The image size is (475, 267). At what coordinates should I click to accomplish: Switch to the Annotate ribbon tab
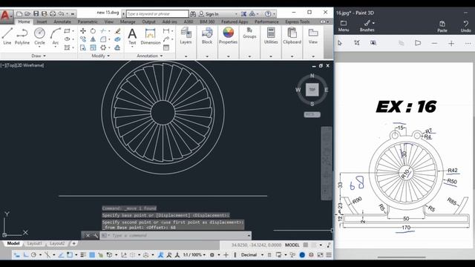(x=62, y=22)
